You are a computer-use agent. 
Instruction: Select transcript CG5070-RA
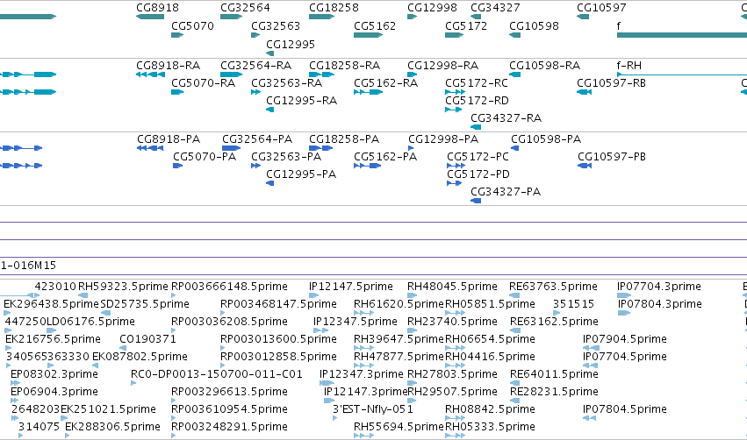point(204,82)
